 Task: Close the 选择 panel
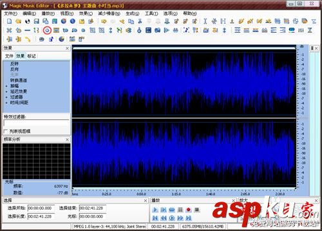[x=146, y=201]
